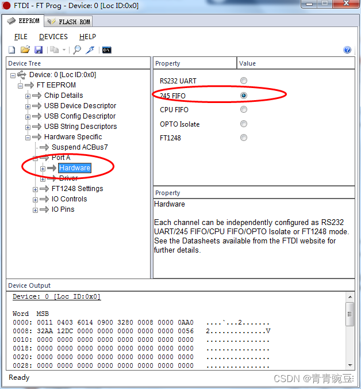Collapse the FT EEPROM node
Screen dimensions: 361x389
20,86
